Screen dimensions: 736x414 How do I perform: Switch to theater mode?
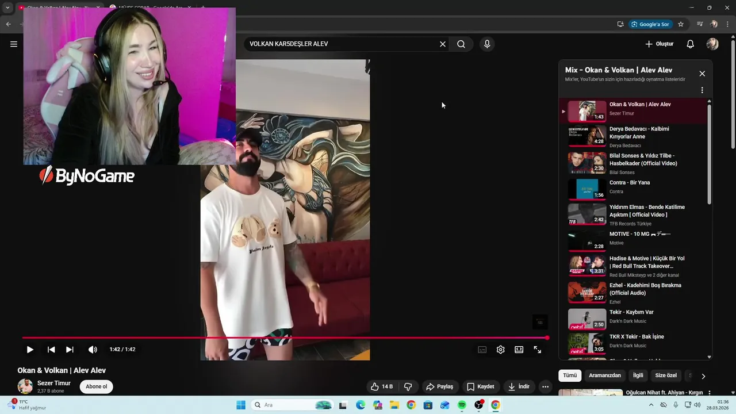point(519,350)
